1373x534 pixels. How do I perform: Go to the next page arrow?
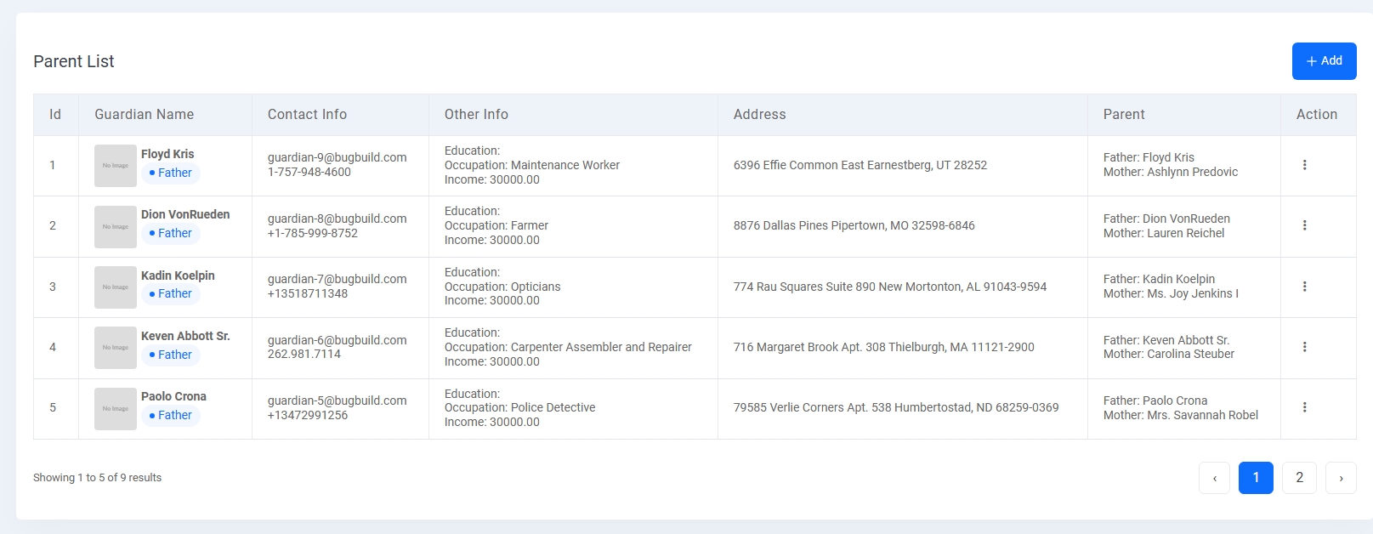1341,478
